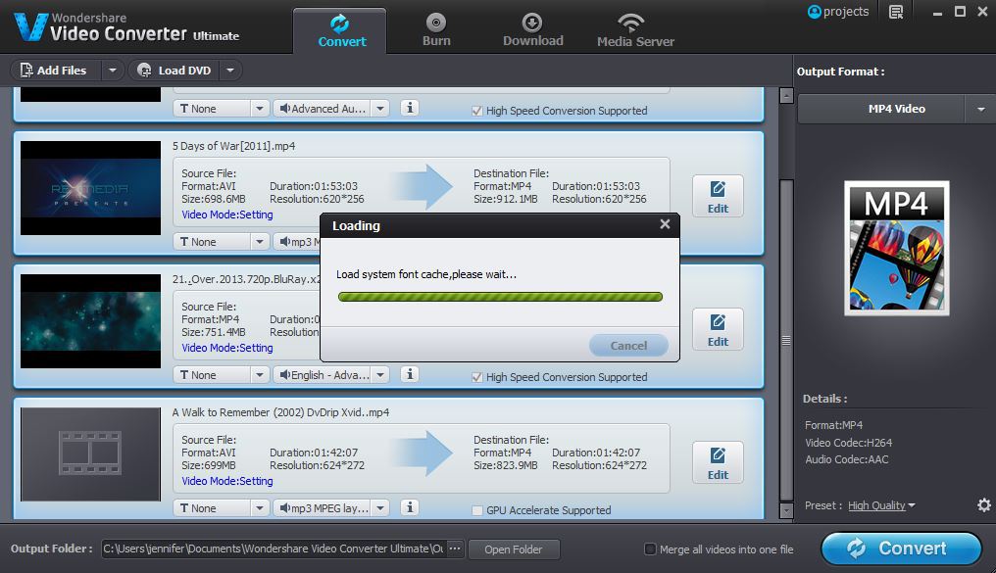996x573 pixels.
Task: Click scroll down arrow of file list
Action: click(x=786, y=510)
